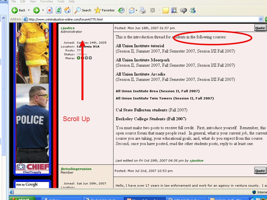Open the Help menu
The image size is (267, 200).
tap(71, 2)
